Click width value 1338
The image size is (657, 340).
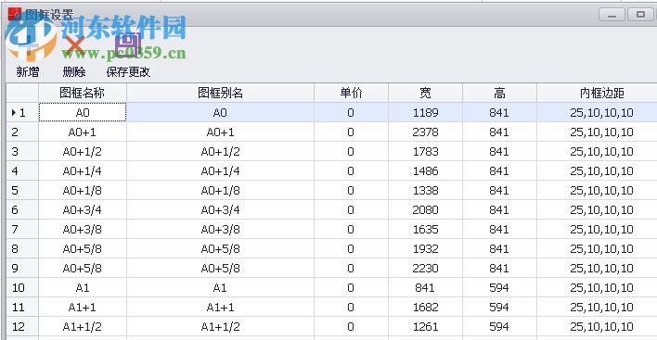tap(425, 190)
